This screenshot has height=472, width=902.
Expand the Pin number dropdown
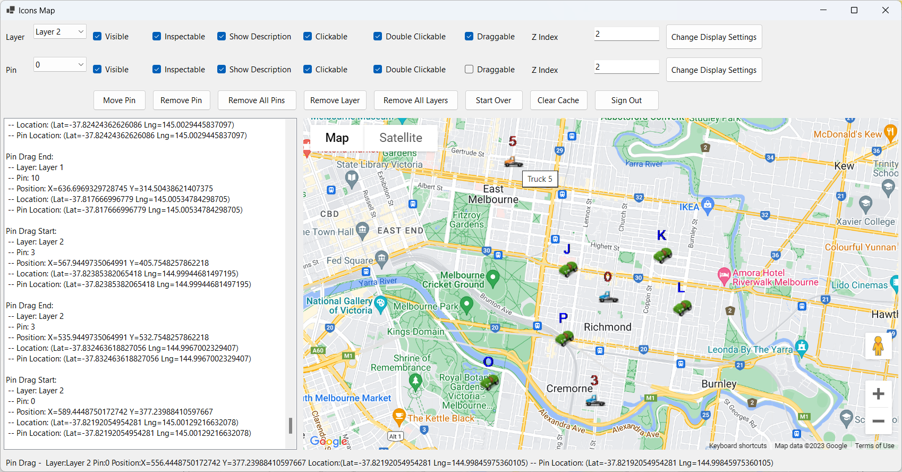pos(59,65)
